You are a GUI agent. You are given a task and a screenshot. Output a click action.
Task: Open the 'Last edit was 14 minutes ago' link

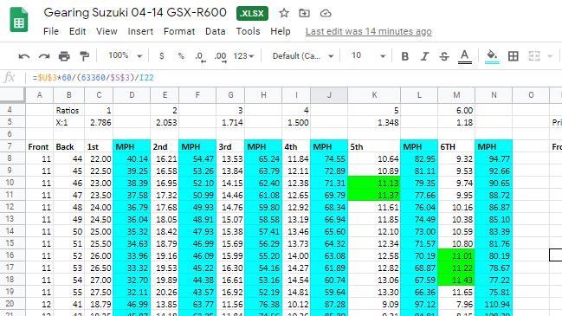(368, 31)
